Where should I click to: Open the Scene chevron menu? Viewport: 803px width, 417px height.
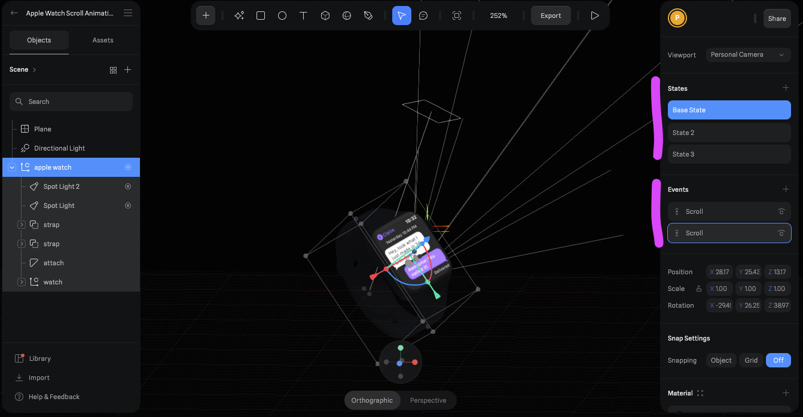tap(35, 70)
